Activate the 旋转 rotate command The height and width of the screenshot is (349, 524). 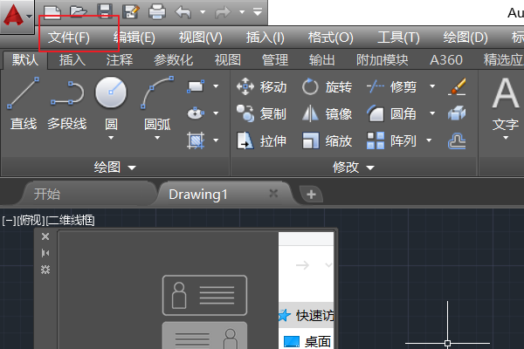click(327, 86)
